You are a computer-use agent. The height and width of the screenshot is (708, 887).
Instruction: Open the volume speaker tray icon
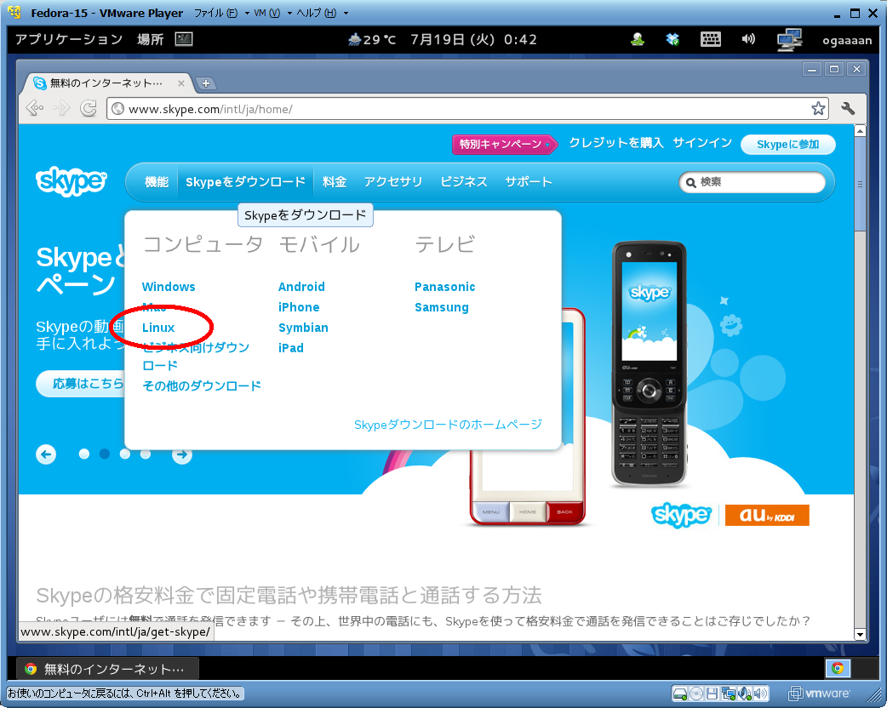pos(748,39)
